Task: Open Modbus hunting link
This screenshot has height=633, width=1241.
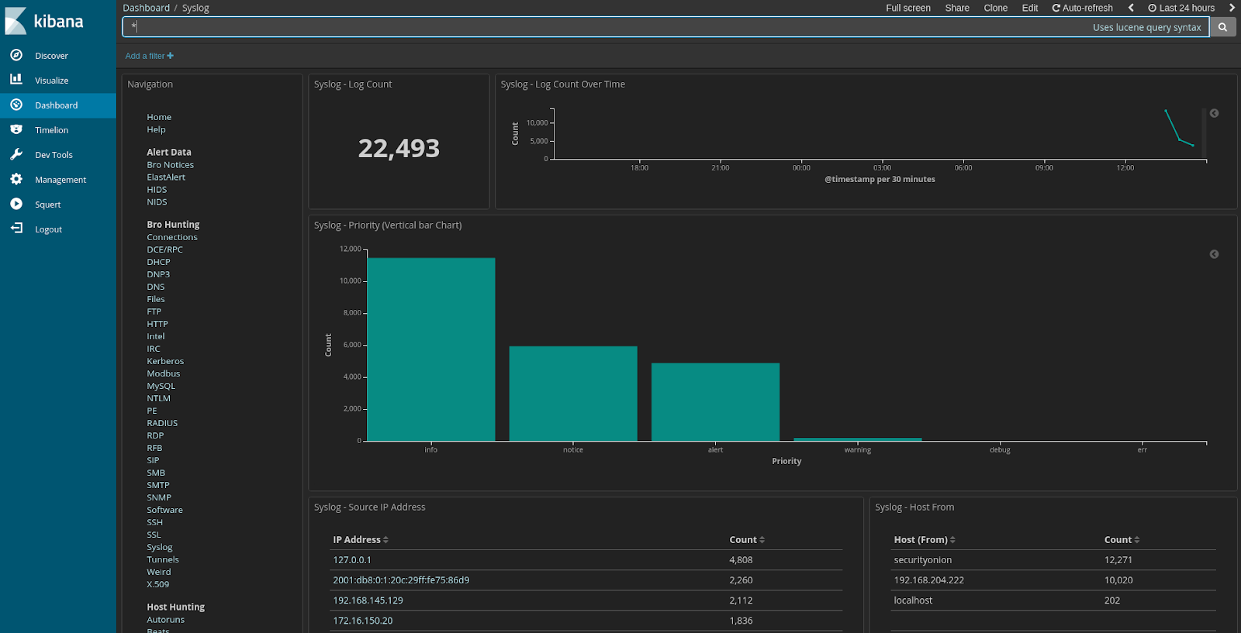Action: click(164, 373)
